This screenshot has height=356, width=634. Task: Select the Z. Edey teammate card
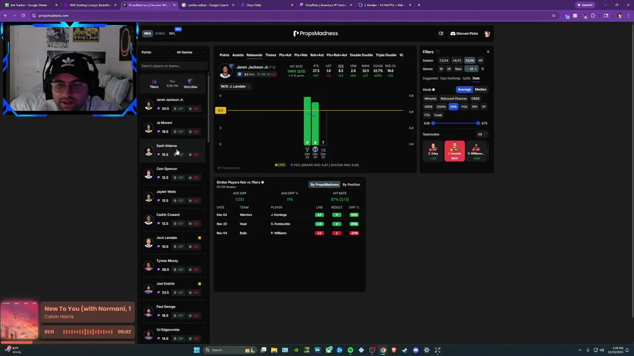click(433, 151)
